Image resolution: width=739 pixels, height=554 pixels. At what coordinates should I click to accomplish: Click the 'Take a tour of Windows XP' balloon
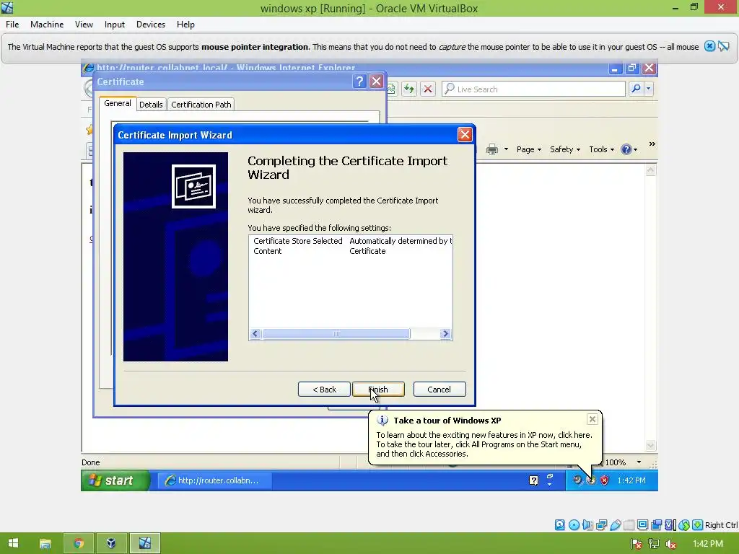pos(485,437)
